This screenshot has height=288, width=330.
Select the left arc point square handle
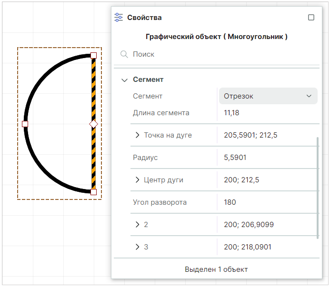point(25,124)
